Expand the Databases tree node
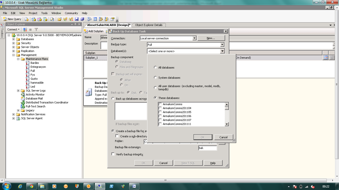 coord(13,39)
